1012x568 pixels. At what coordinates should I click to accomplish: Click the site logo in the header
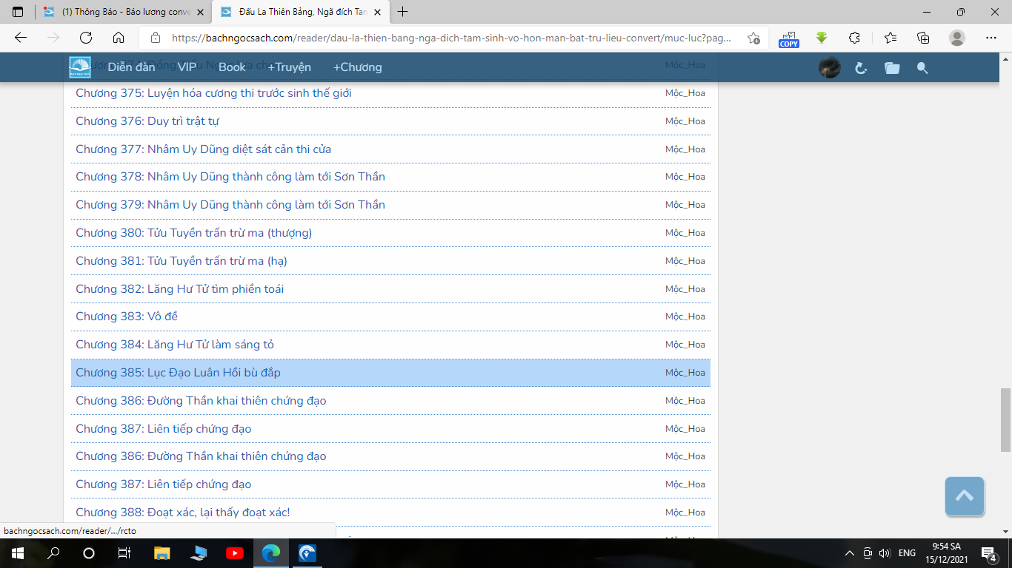click(x=80, y=67)
